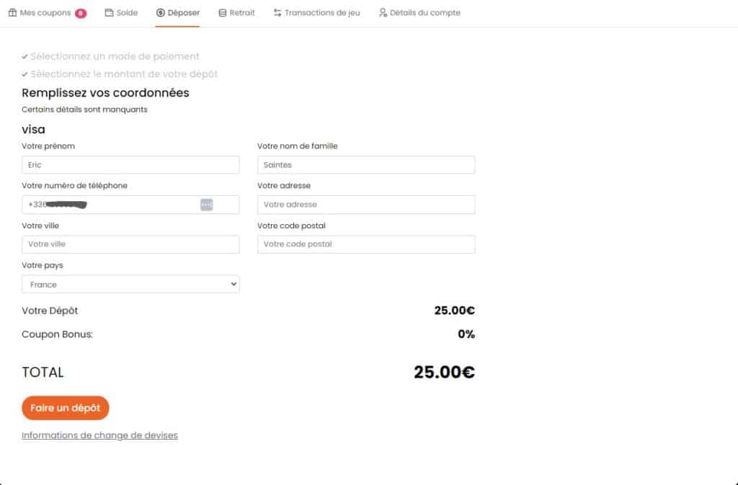Viewport: 738px width, 485px height.
Task: Click the Votre nom de famille field
Action: point(366,165)
